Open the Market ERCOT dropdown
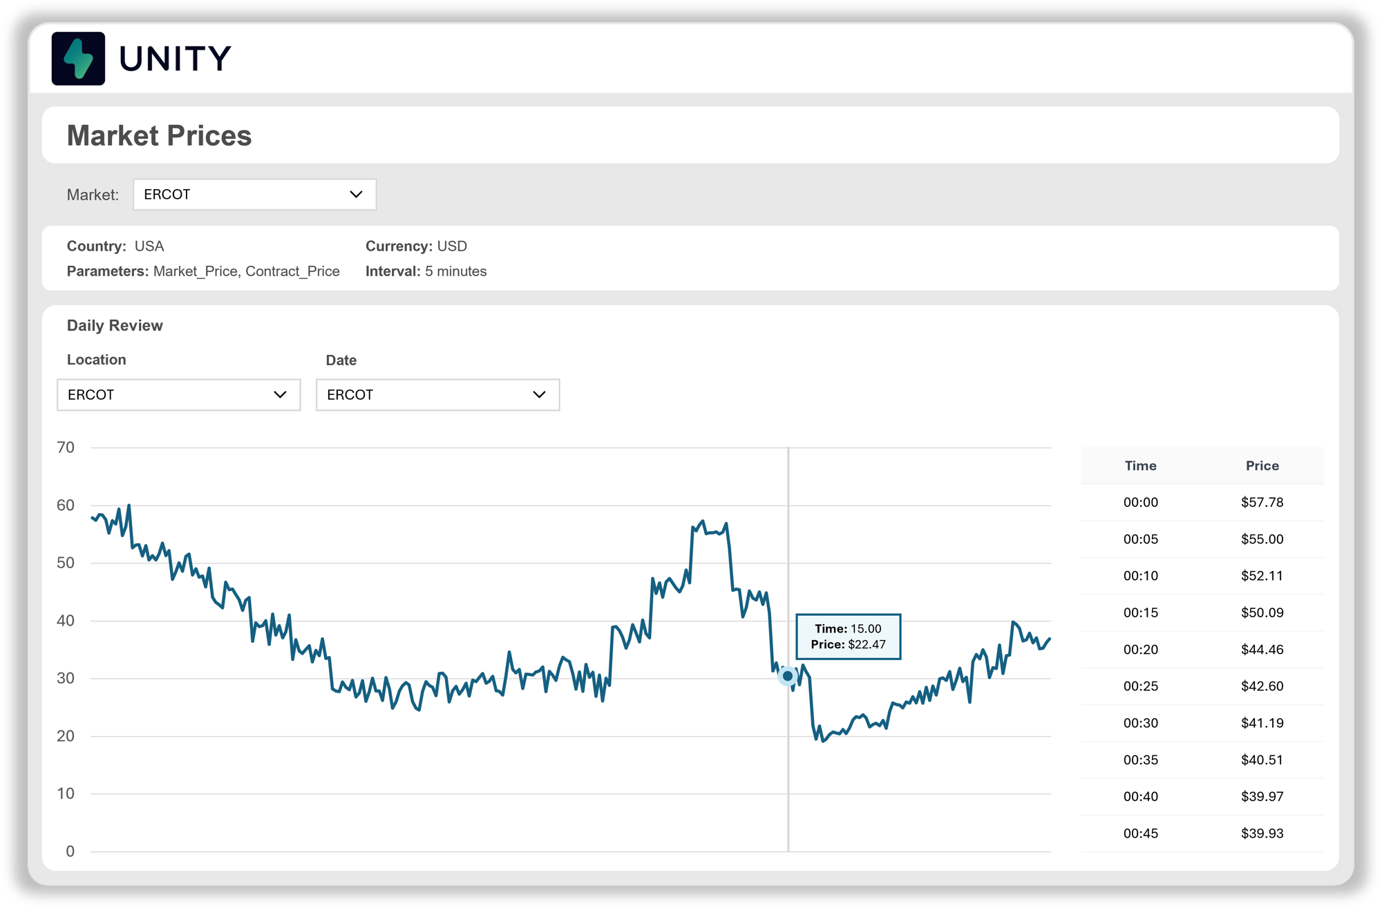Image resolution: width=1382 pixels, height=908 pixels. tap(254, 195)
